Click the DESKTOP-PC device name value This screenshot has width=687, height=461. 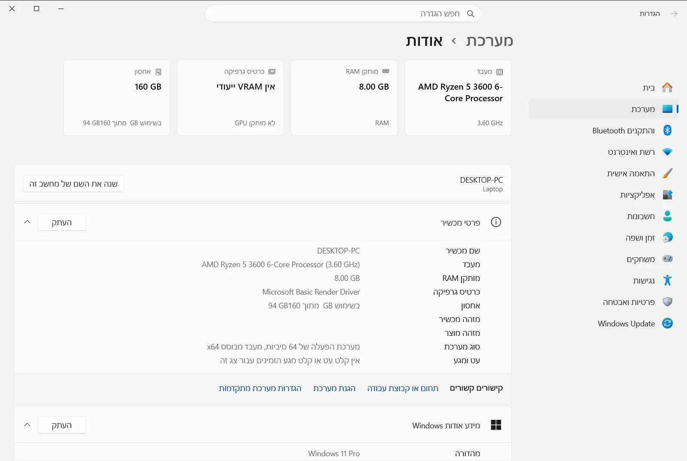(x=338, y=251)
